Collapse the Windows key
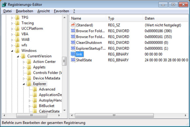 (x=12, y=51)
